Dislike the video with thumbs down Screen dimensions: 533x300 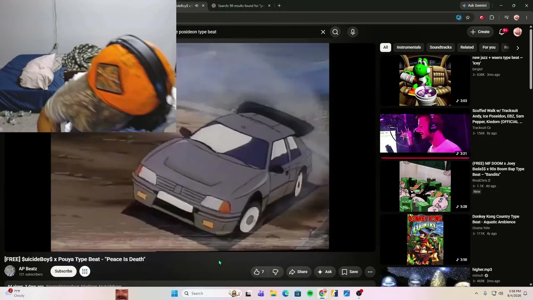275,272
